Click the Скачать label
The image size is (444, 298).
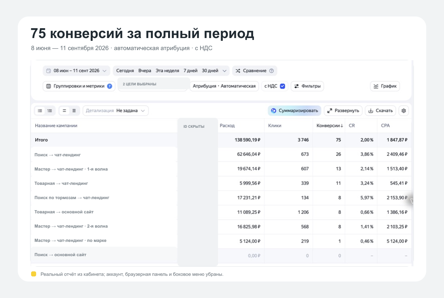pyautogui.click(x=384, y=111)
